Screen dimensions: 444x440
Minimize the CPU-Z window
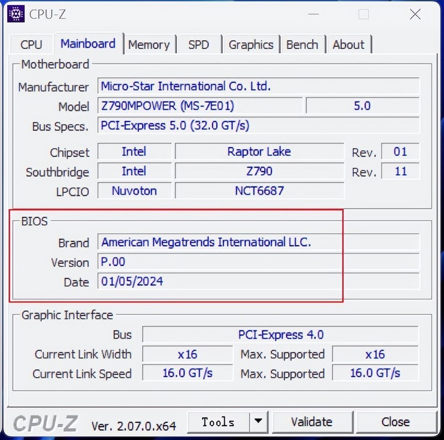[314, 14]
